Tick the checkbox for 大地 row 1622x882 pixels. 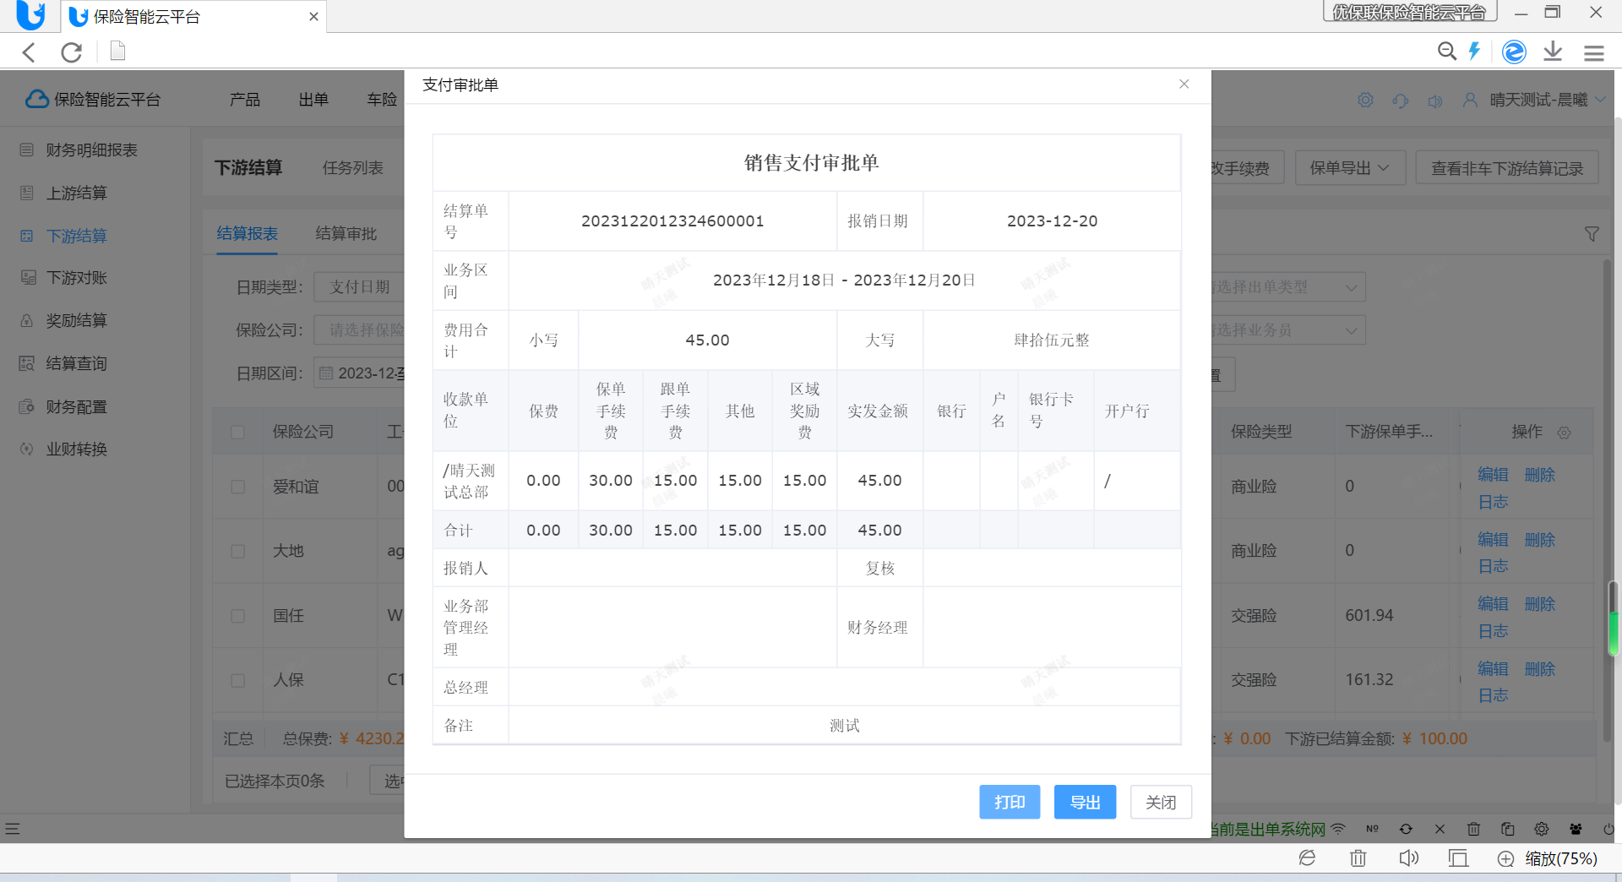237,551
